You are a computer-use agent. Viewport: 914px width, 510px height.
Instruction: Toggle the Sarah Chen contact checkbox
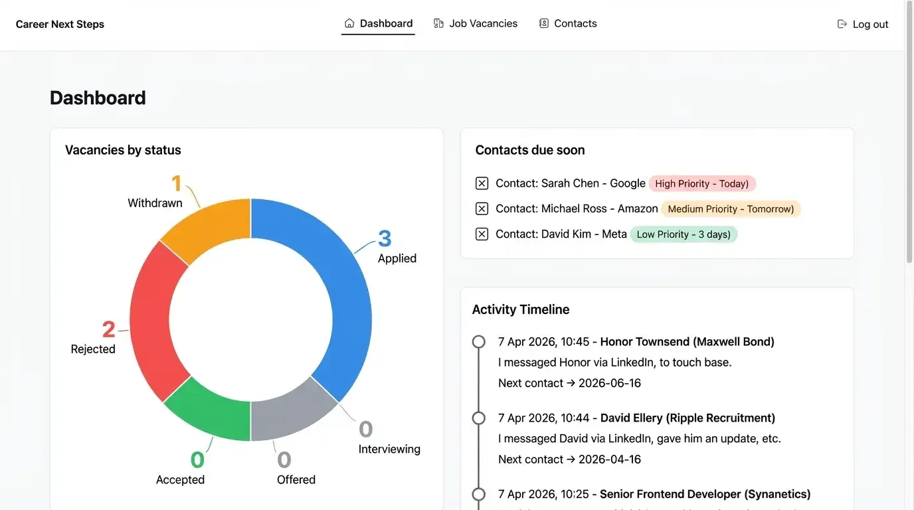point(482,184)
